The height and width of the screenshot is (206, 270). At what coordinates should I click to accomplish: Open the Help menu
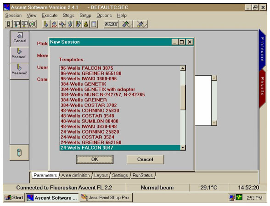click(122, 16)
